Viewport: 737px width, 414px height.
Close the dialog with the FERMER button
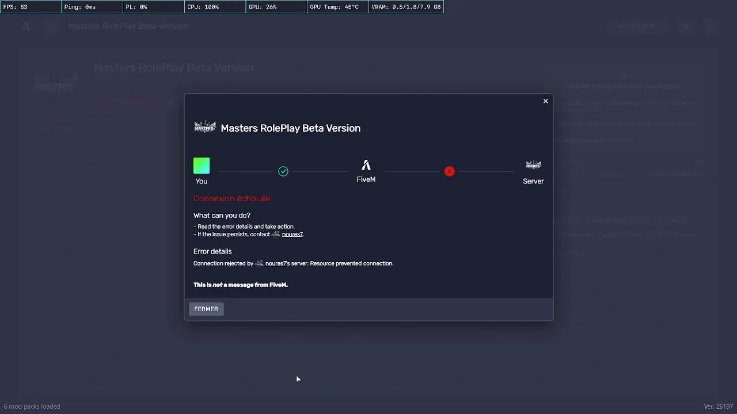point(206,309)
